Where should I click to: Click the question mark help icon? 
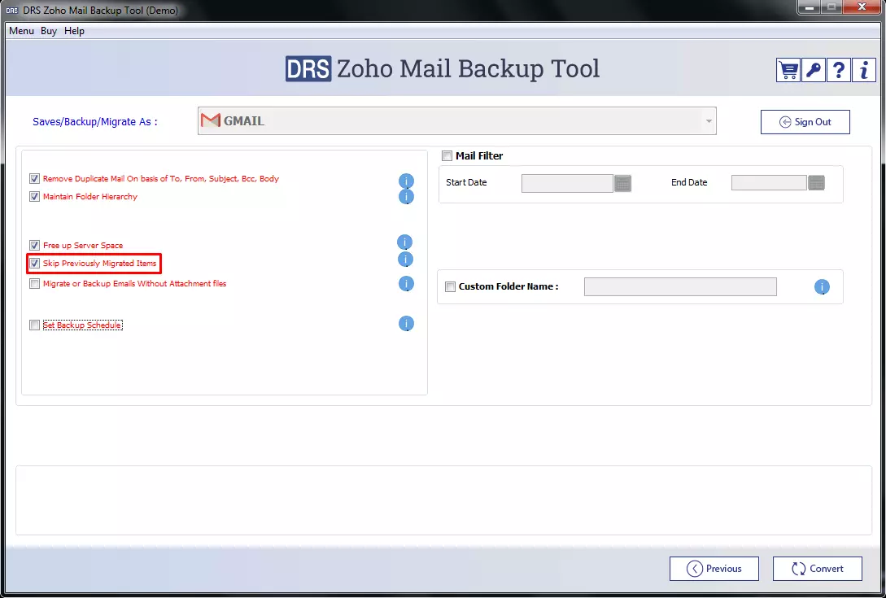coord(839,70)
